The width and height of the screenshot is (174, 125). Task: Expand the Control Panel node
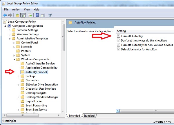pos(14,43)
